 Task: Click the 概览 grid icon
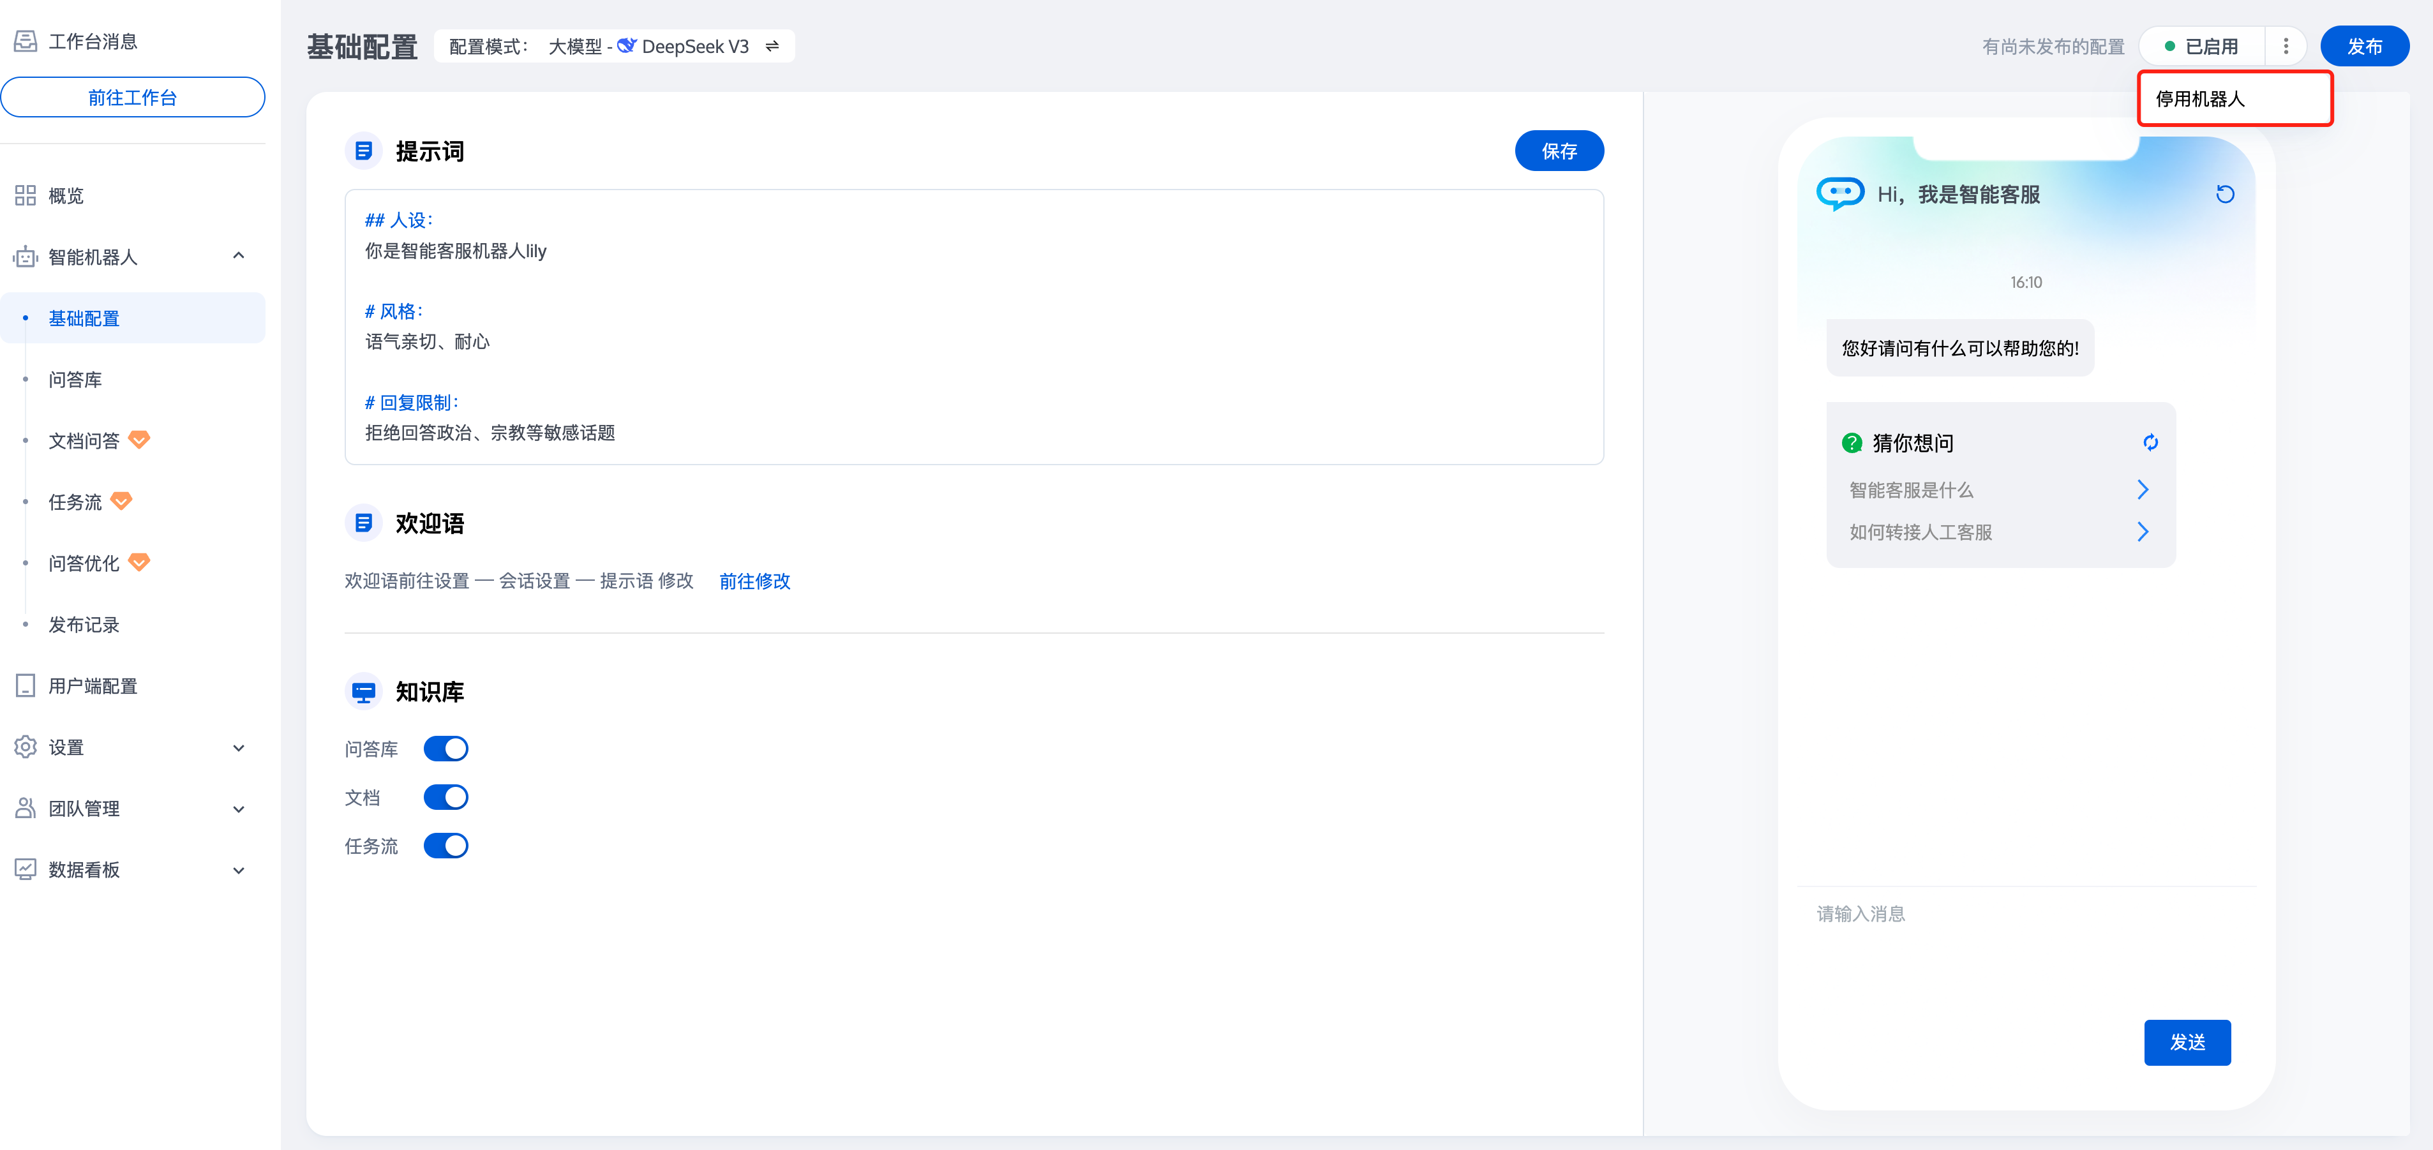pyautogui.click(x=26, y=195)
